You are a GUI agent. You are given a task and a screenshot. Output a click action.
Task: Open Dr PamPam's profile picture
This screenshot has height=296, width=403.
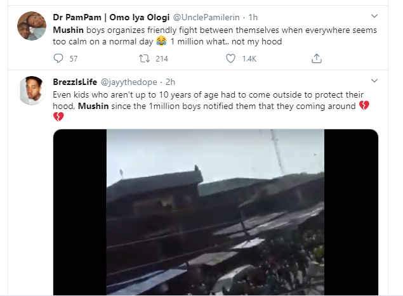30,27
